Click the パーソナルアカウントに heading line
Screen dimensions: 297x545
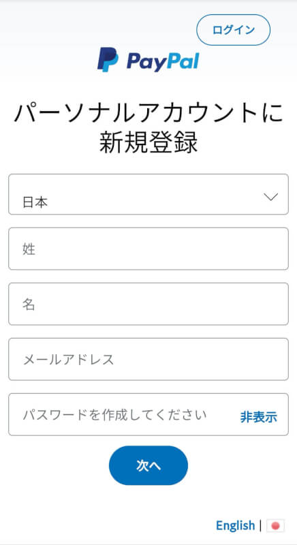(x=148, y=113)
